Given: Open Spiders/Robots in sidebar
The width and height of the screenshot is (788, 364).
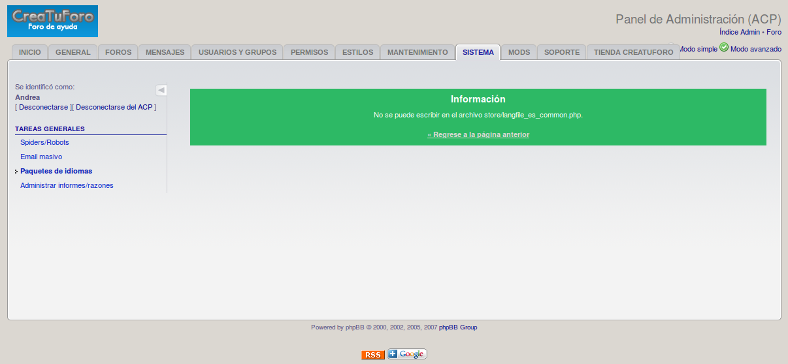Looking at the screenshot, I should [x=44, y=142].
